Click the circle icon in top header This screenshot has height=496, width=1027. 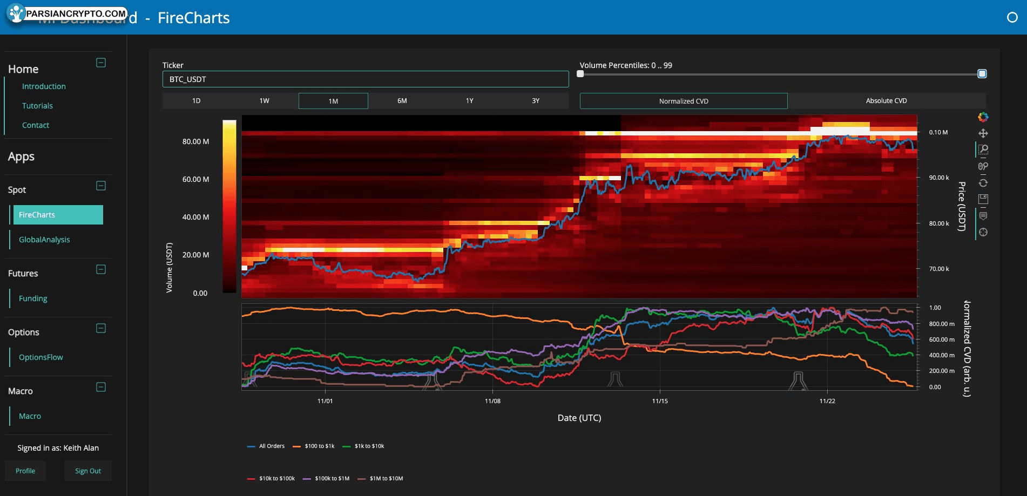click(1012, 17)
